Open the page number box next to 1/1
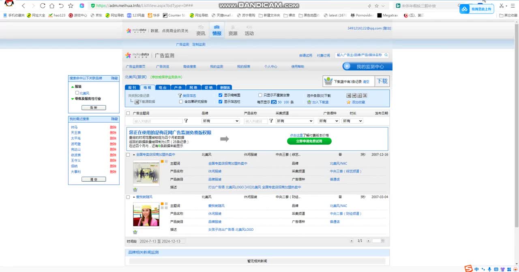Image resolution: width=519 pixels, height=272 pixels. (x=377, y=241)
